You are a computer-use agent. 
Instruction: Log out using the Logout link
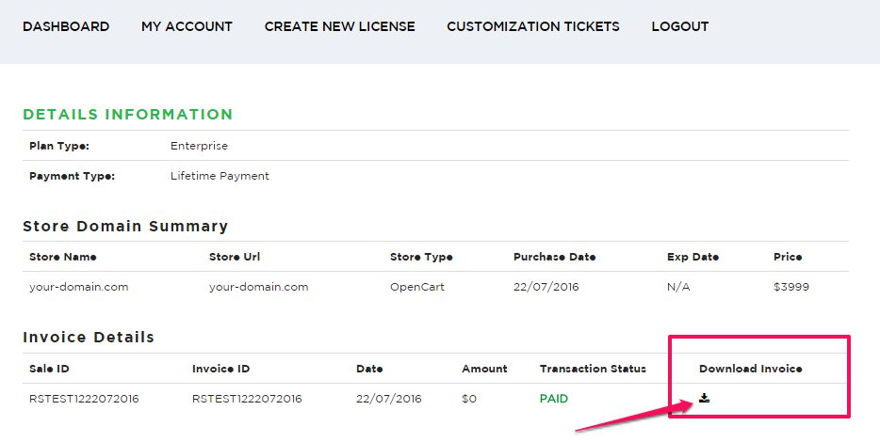click(679, 26)
